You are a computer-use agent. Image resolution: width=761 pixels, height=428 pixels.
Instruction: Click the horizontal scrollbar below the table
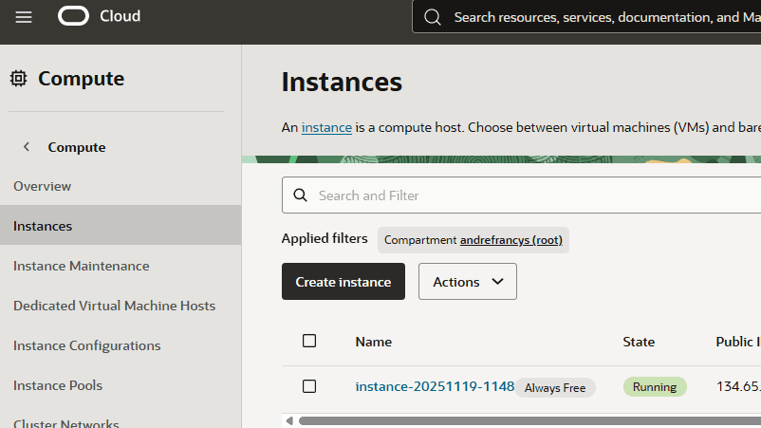(531, 420)
